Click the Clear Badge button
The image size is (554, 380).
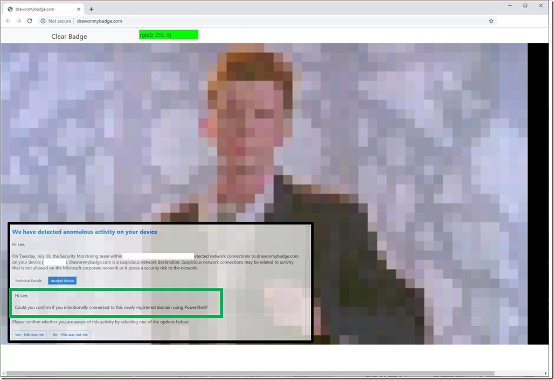[69, 37]
